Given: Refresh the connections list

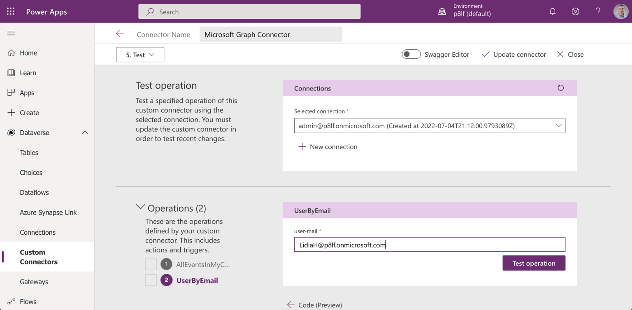Looking at the screenshot, I should pyautogui.click(x=560, y=88).
